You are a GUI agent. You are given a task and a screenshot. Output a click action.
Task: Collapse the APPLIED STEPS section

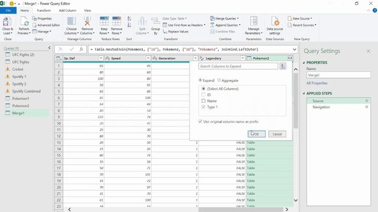click(x=304, y=93)
